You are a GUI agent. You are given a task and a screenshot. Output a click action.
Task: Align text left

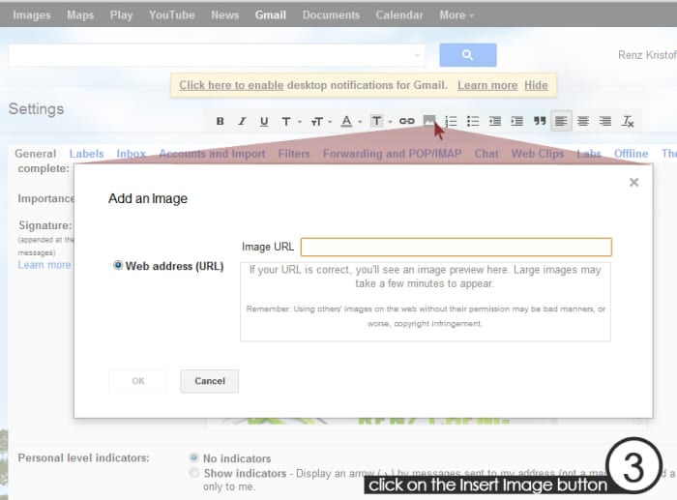pos(561,121)
